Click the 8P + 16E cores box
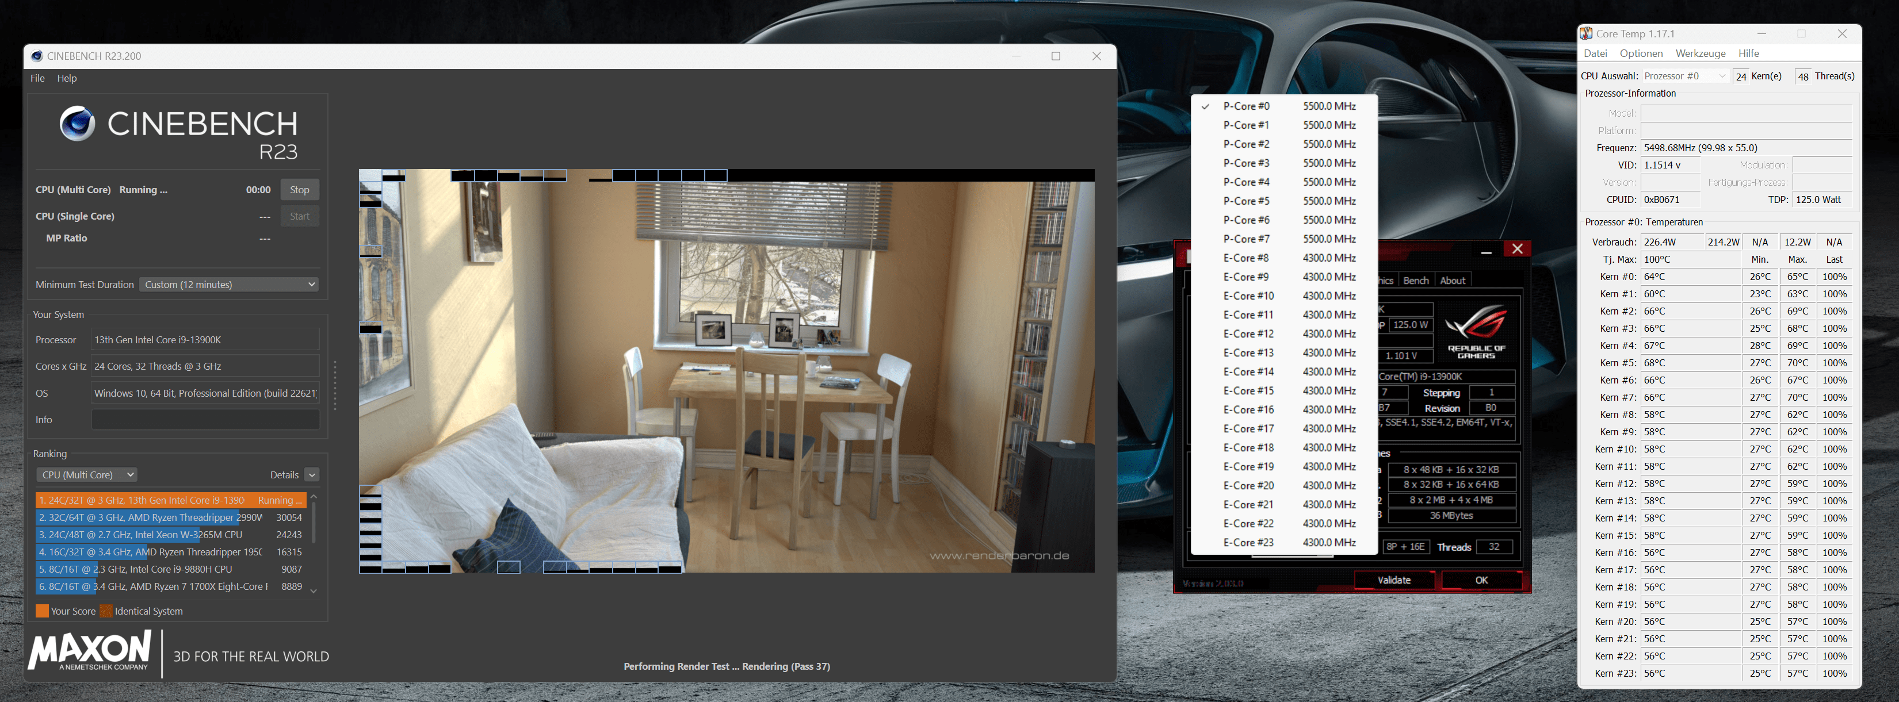 point(1406,547)
